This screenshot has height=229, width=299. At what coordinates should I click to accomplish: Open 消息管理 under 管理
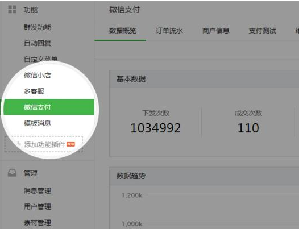(x=38, y=190)
